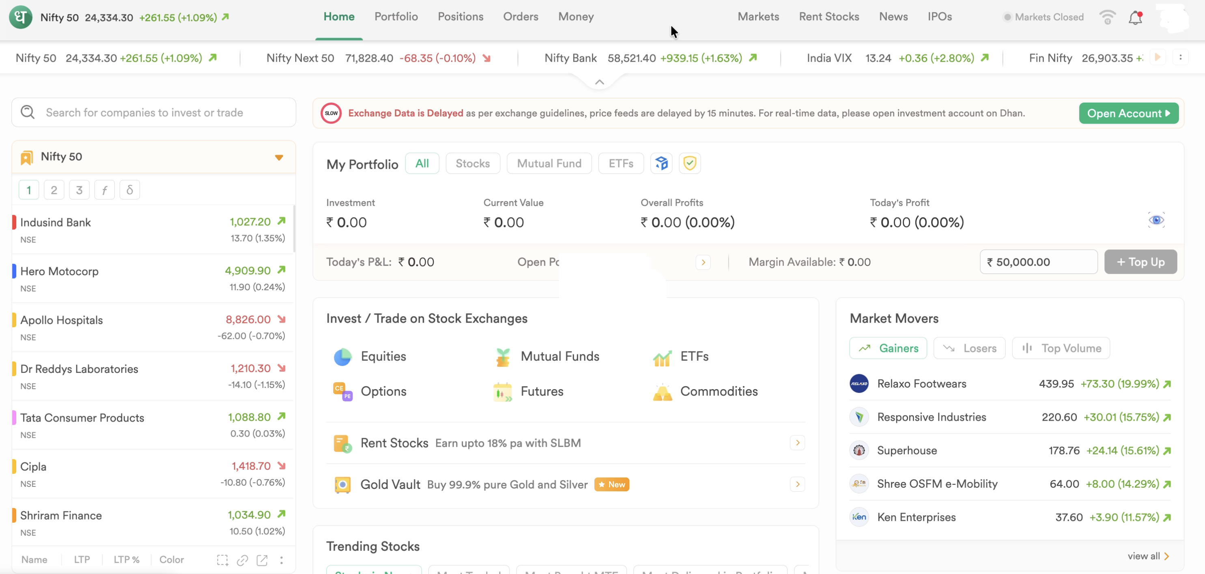Screen dimensions: 1205x574
Task: Click the top up amount field
Action: pyautogui.click(x=1039, y=262)
